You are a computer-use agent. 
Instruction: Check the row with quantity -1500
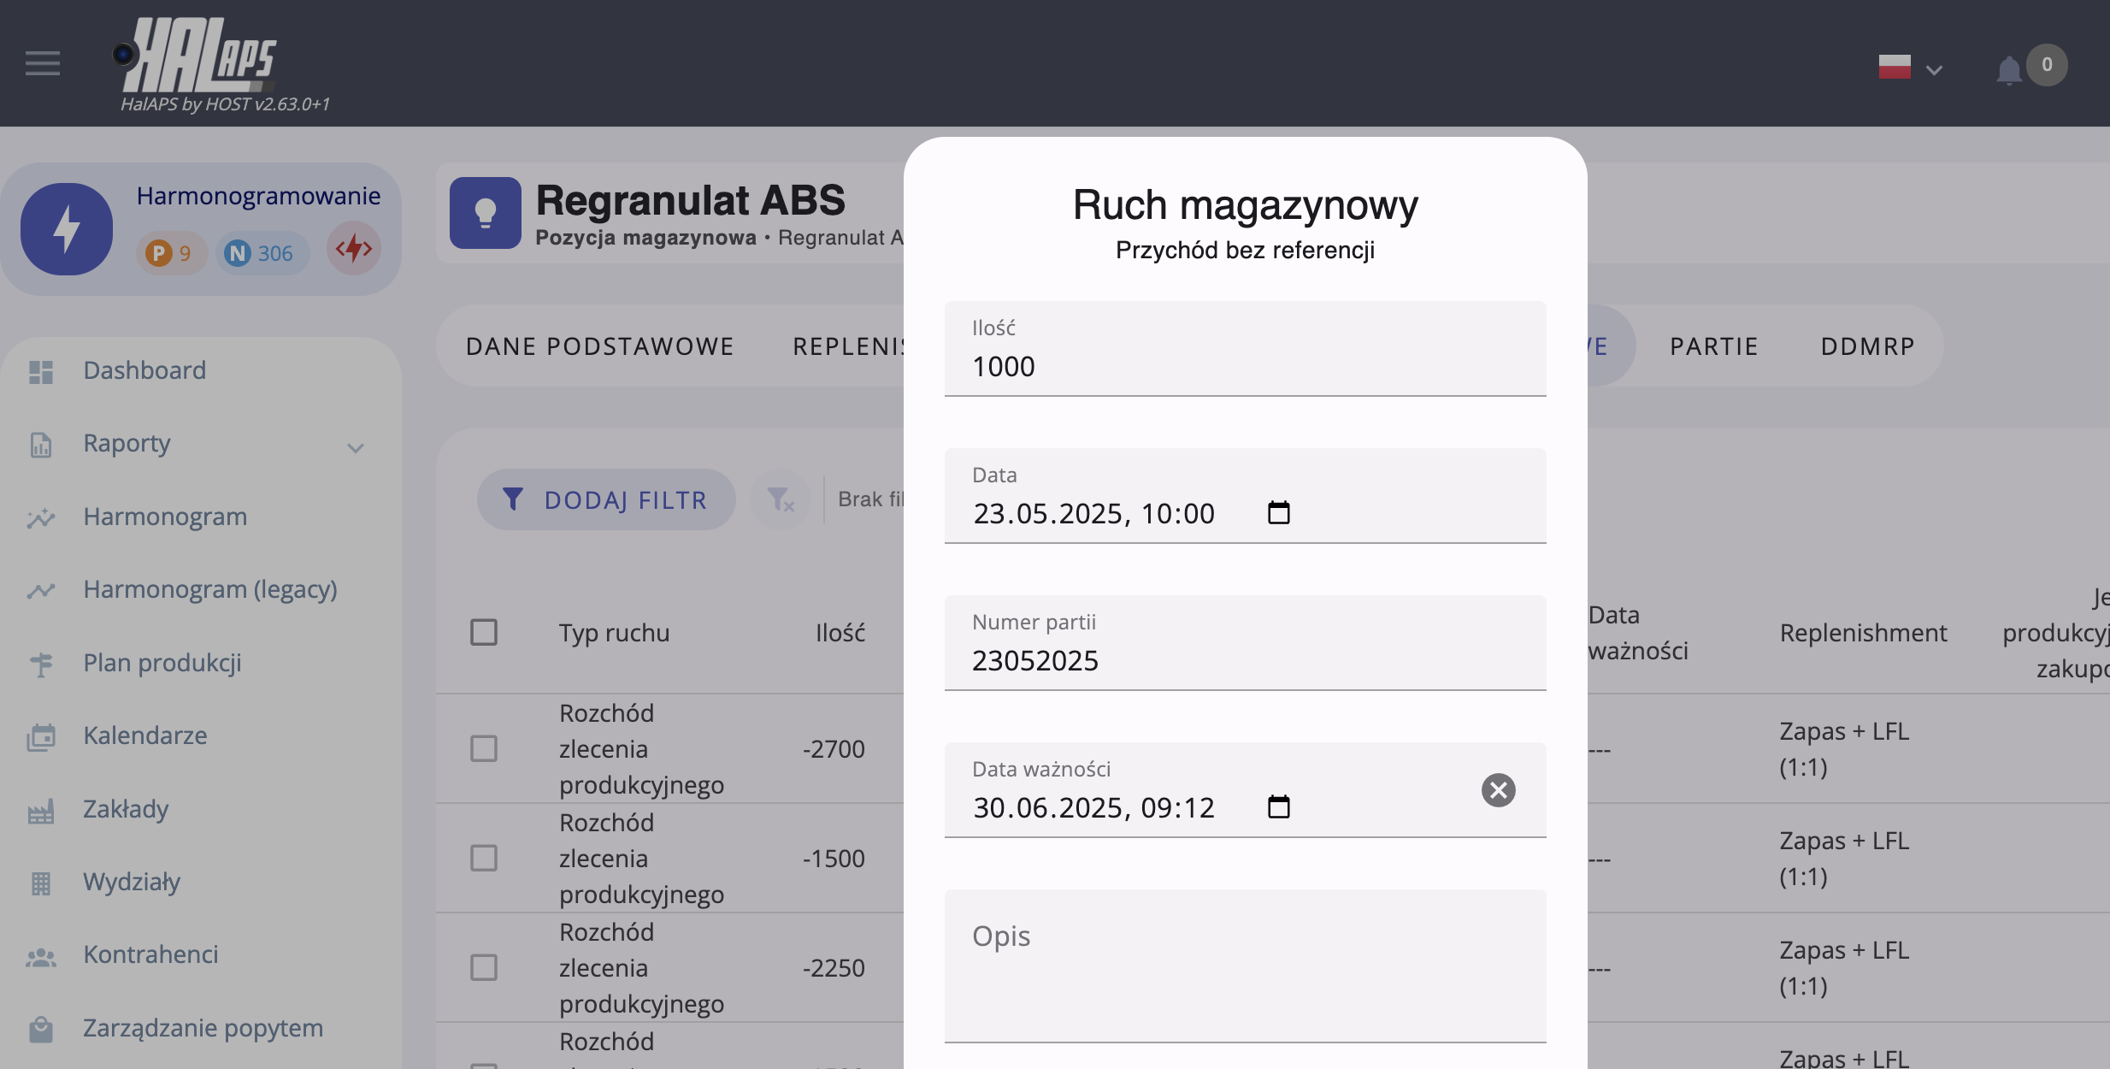click(484, 859)
